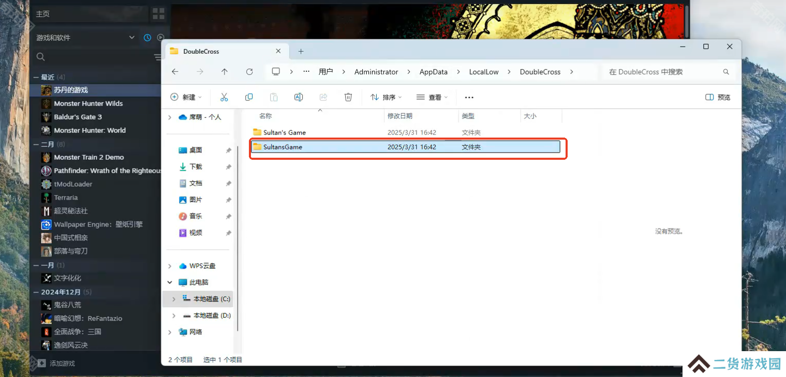Click the Copy icon in Explorer toolbar
The height and width of the screenshot is (377, 786).
pyautogui.click(x=249, y=97)
